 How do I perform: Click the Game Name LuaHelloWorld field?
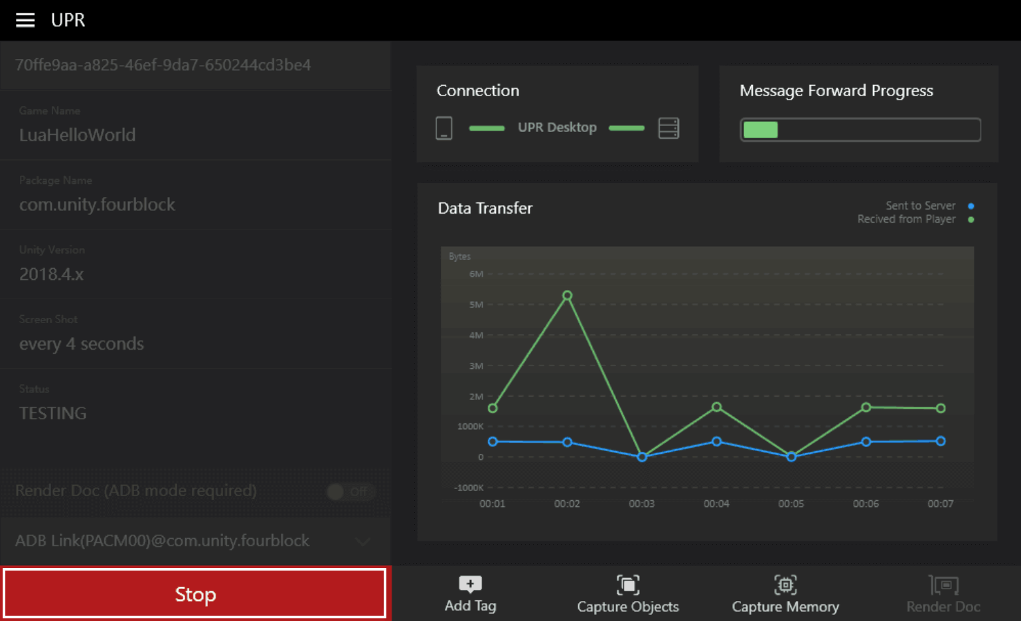pos(196,125)
